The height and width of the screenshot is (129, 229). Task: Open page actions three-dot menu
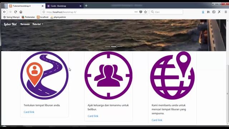click(x=136, y=12)
